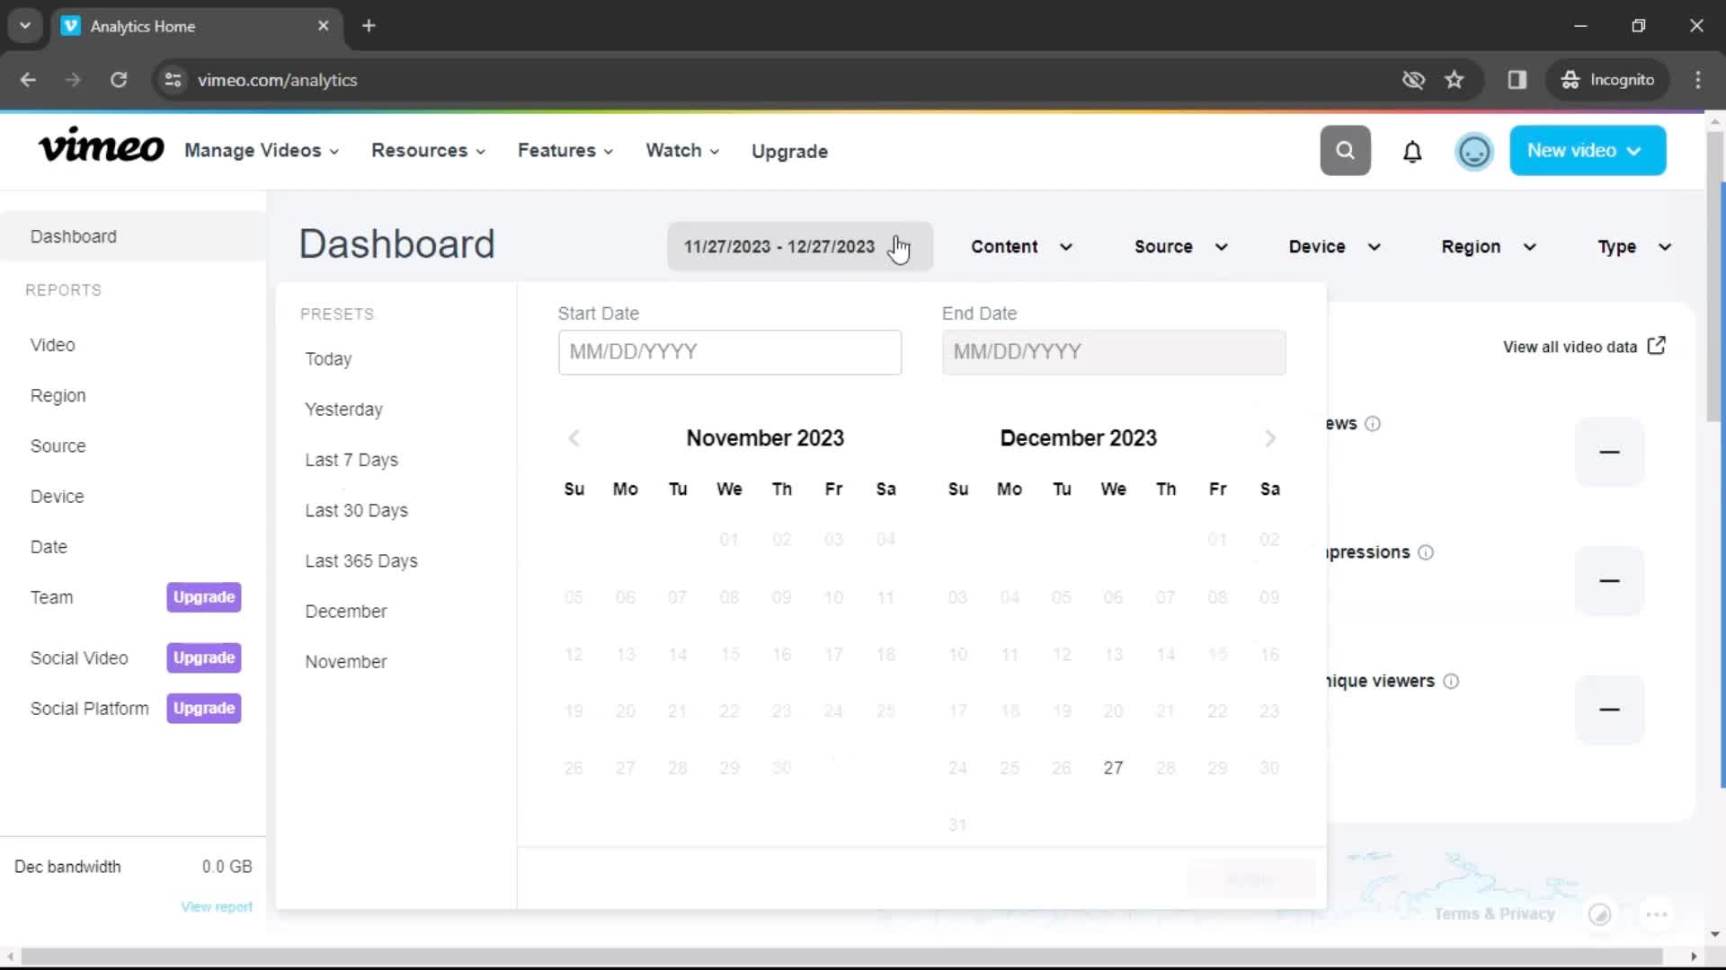The height and width of the screenshot is (970, 1726).
Task: Open the Chrome three-dot menu
Action: click(1698, 80)
